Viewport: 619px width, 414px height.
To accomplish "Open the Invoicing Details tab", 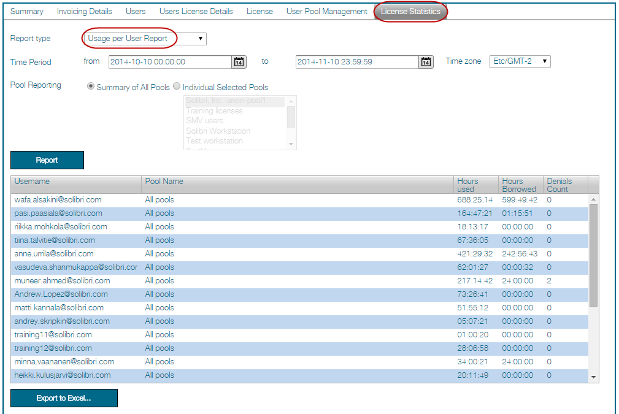I will point(83,11).
